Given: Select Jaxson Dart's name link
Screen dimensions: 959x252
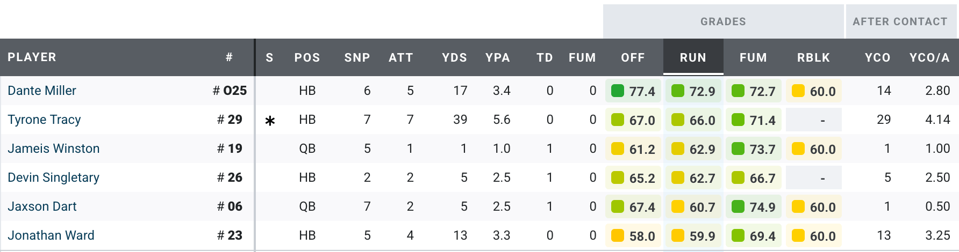Looking at the screenshot, I should pos(42,206).
